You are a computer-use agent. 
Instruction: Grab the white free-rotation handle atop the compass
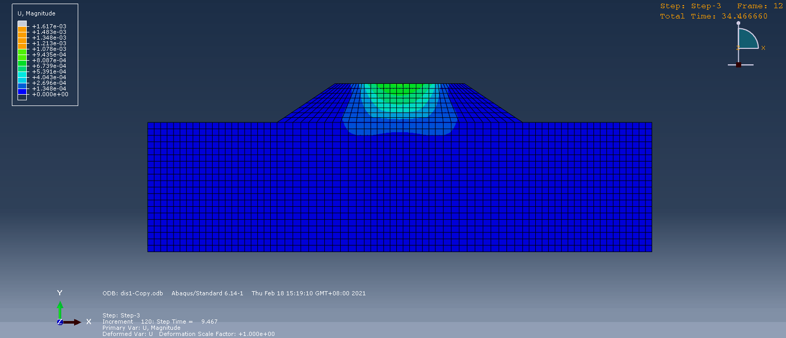(x=739, y=23)
